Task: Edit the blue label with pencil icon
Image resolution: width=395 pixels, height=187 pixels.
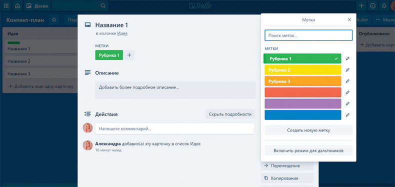Action: click(347, 115)
